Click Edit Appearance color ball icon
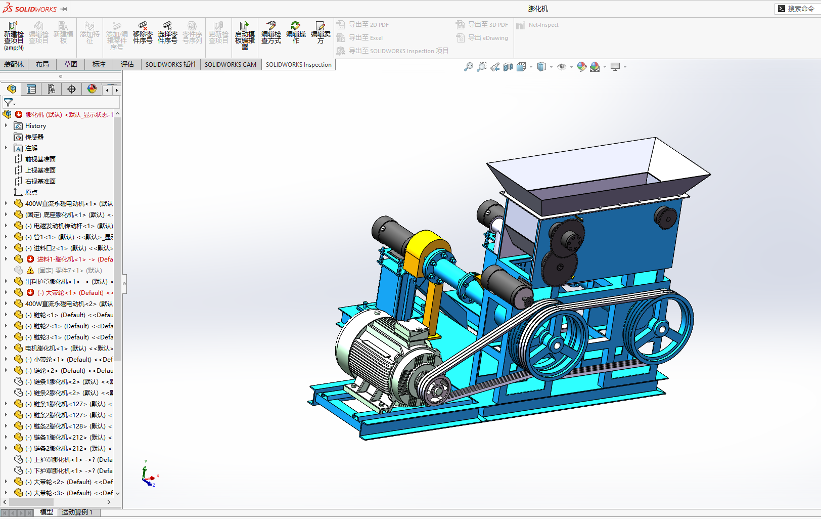This screenshot has width=821, height=519. pos(582,67)
